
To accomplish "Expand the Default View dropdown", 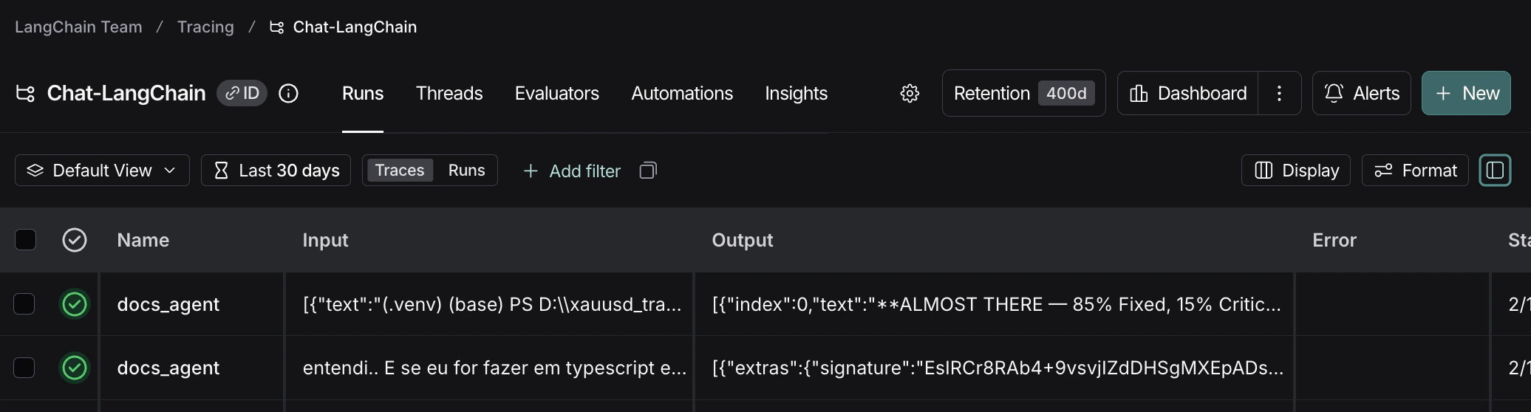I will tap(102, 171).
